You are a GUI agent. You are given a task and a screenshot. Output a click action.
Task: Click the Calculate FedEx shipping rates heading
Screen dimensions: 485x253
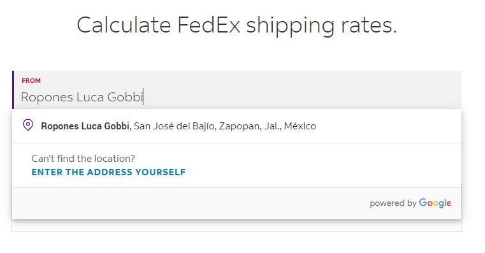[x=236, y=25]
